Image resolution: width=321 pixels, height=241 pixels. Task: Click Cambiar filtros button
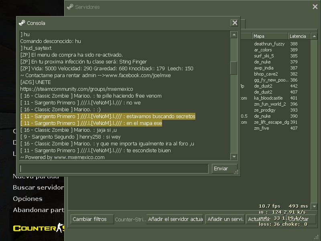[92, 219]
